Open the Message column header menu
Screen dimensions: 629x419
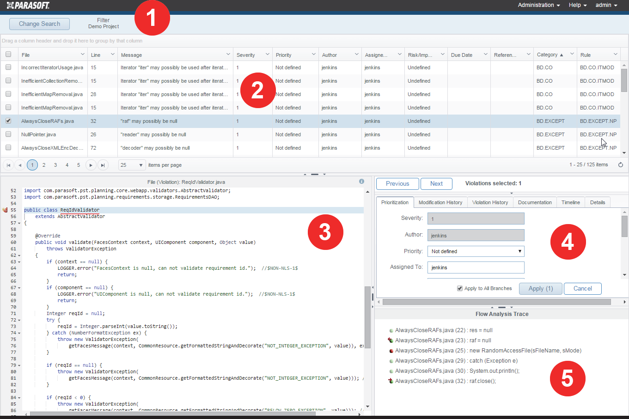pyautogui.click(x=228, y=55)
